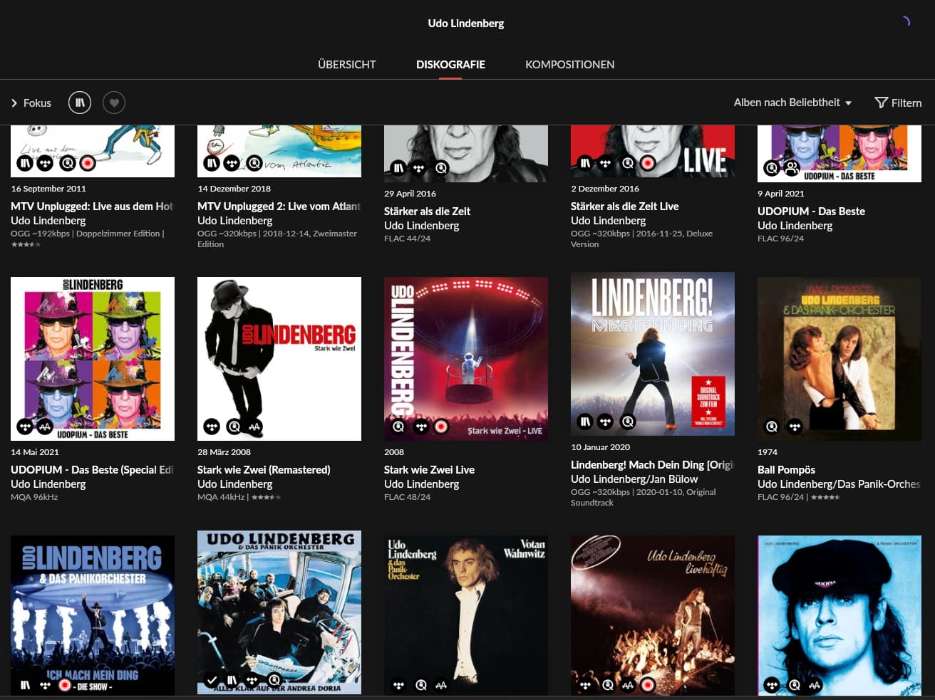This screenshot has width=935, height=700.
Task: Open the Stark wie Zwei (Remastered) cover art
Action: point(279,359)
